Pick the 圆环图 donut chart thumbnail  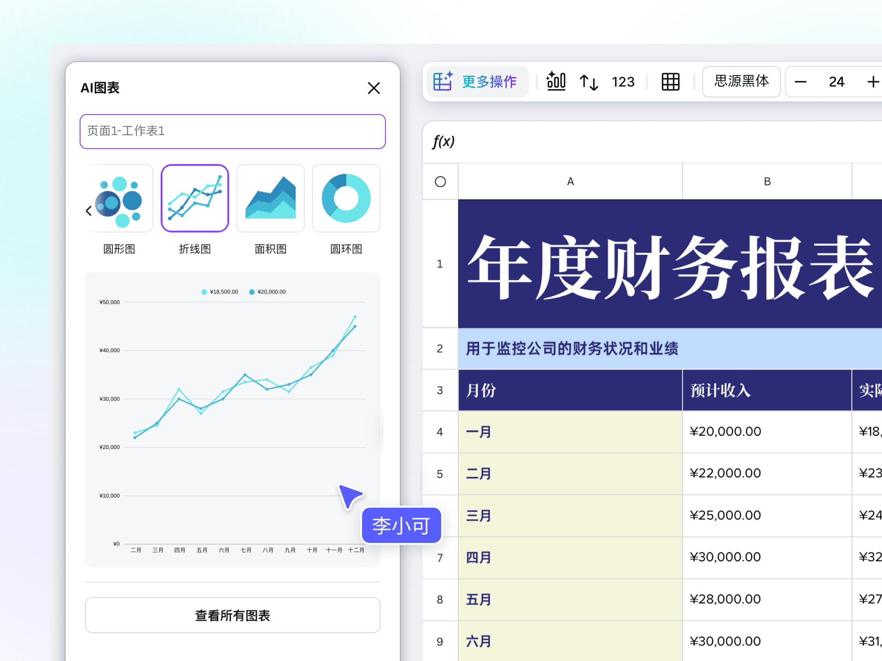point(346,198)
